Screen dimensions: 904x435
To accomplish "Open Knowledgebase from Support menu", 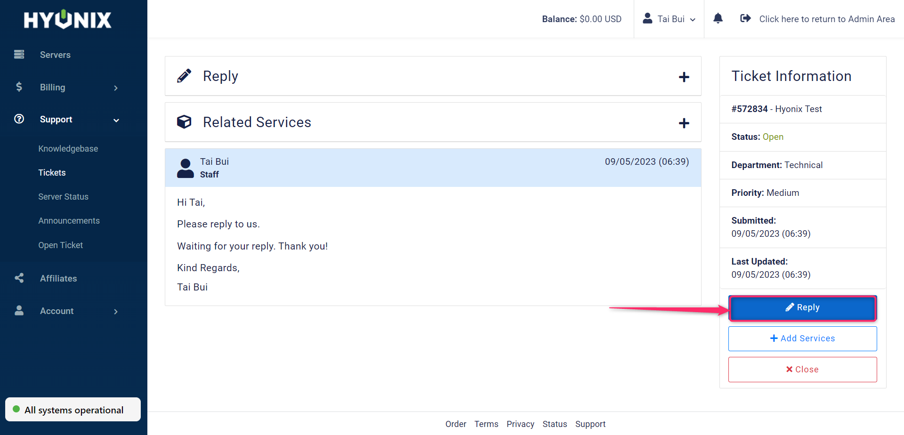I will click(x=68, y=149).
